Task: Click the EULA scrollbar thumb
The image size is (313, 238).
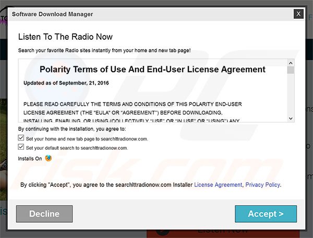Action: point(291,70)
